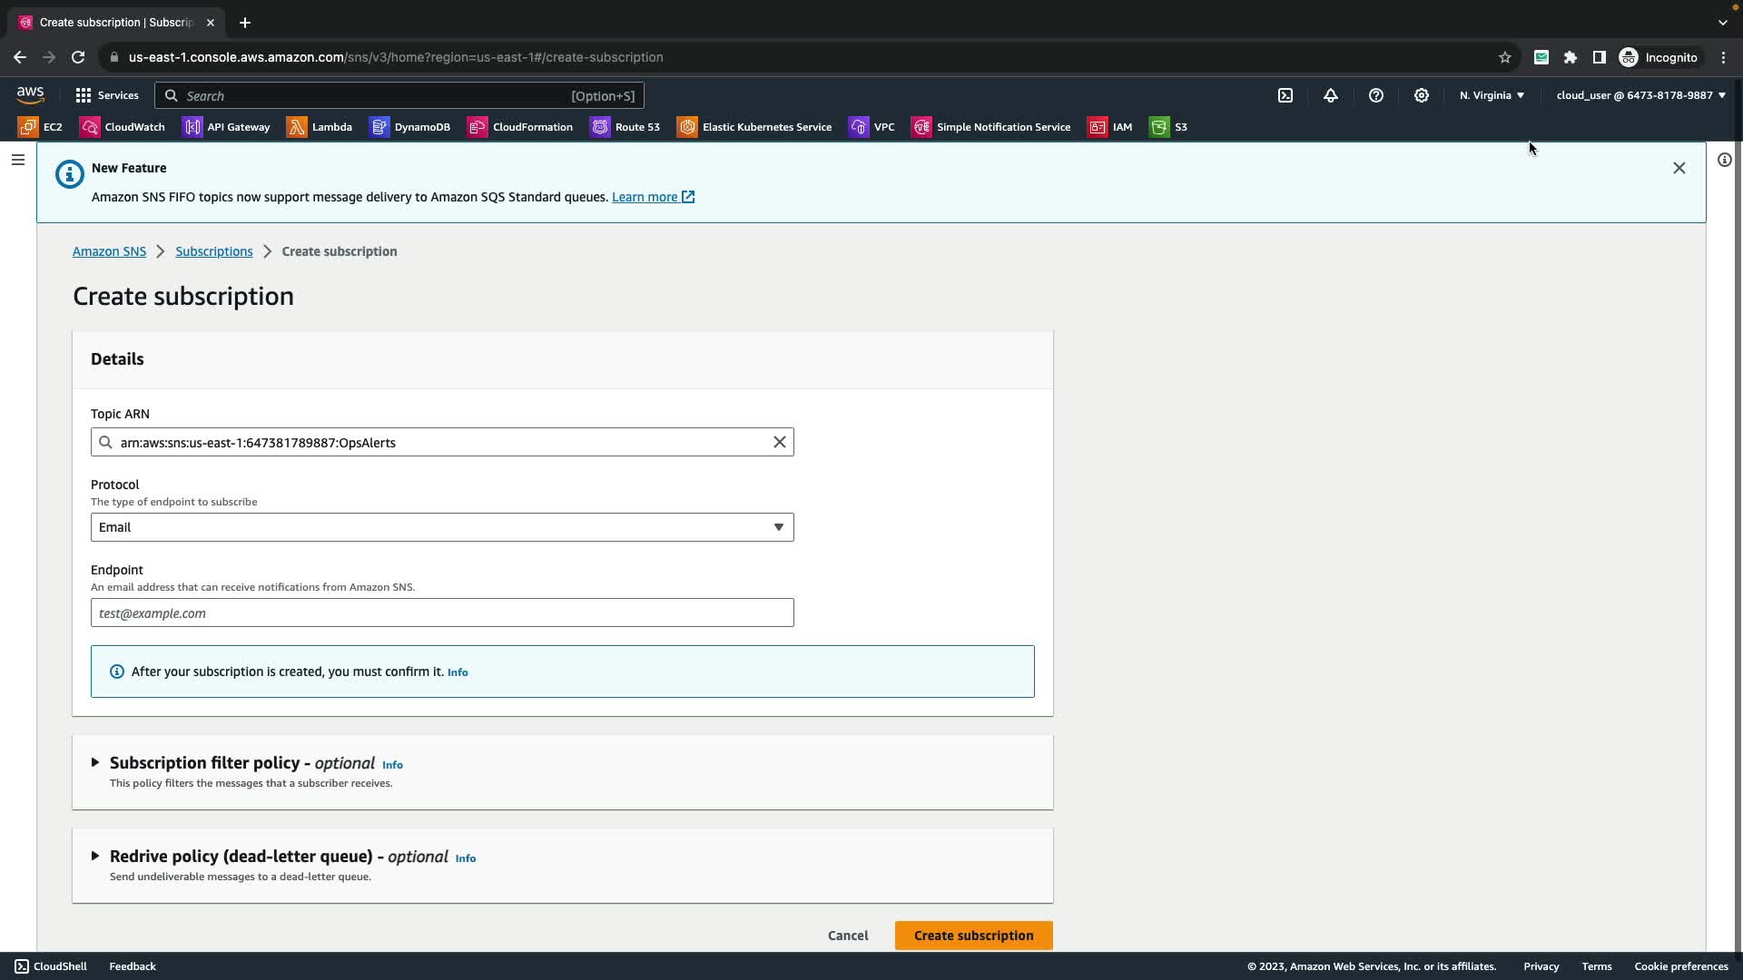1743x980 pixels.
Task: Toggle the left hamburger navigation menu
Action: coord(17,160)
